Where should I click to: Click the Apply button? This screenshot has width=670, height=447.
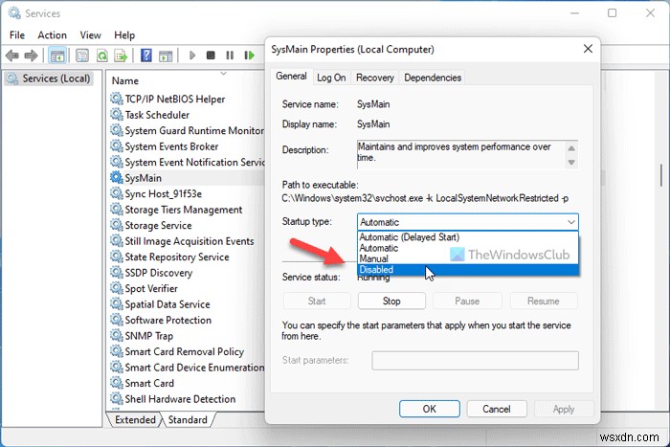(x=564, y=409)
